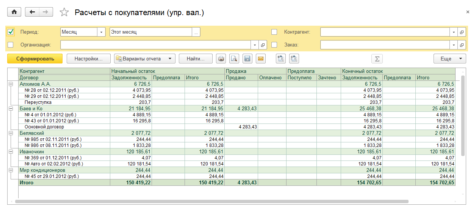
Task: Tick the Контрагент filter checkbox
Action: [274, 32]
